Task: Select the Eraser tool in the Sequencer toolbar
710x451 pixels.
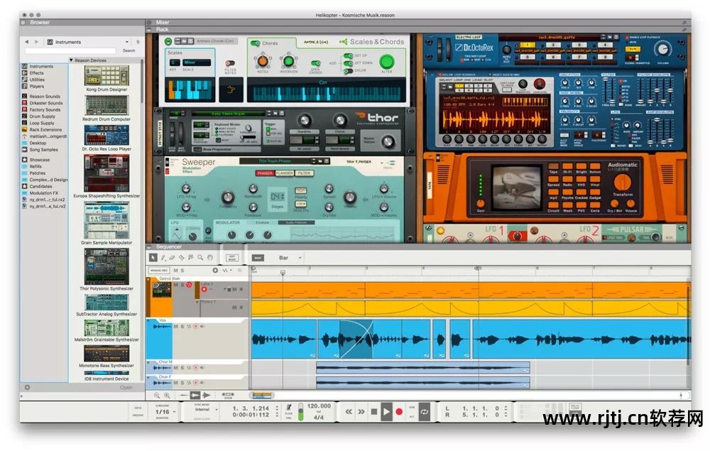Action: click(x=172, y=258)
